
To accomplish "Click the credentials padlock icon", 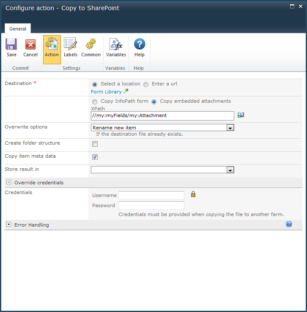I will tap(193, 194).
